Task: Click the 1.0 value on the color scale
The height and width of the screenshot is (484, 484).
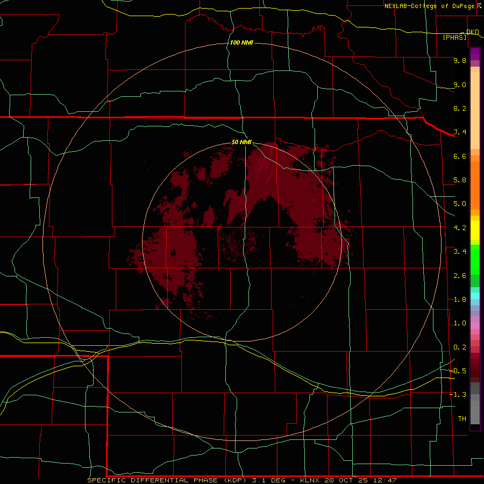Action: [x=460, y=323]
